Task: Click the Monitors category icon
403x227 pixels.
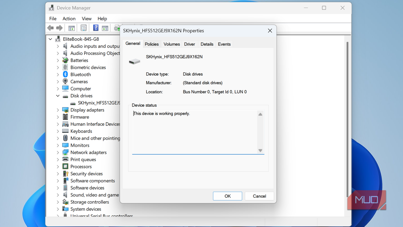Action: point(65,145)
